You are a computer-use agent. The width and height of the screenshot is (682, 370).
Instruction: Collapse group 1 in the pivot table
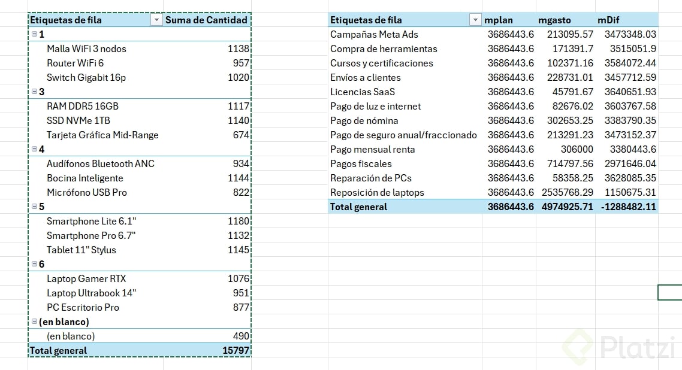tap(34, 34)
